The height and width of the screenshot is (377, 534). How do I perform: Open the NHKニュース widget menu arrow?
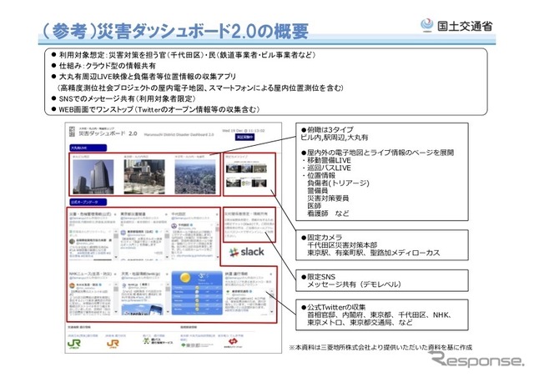coord(115,274)
